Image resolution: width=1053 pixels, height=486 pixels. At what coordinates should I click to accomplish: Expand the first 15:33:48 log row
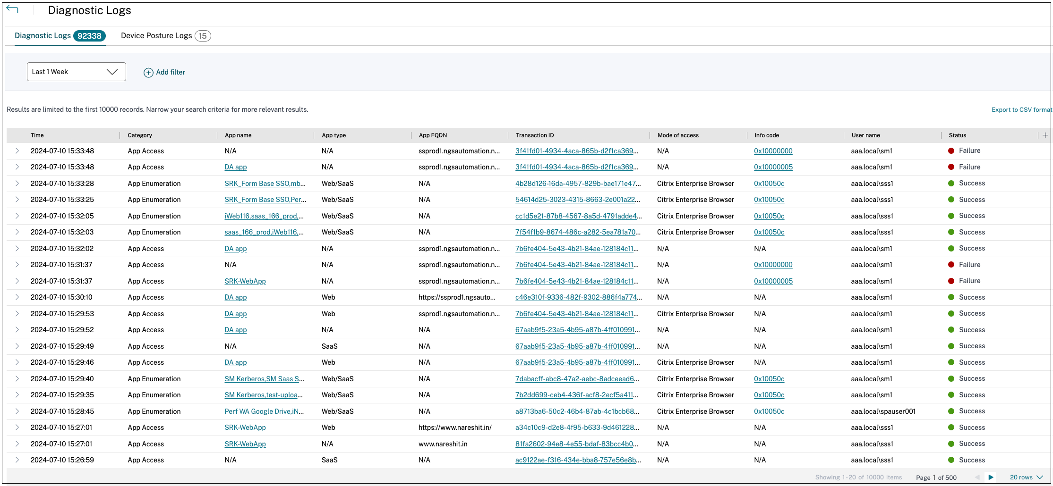point(17,151)
